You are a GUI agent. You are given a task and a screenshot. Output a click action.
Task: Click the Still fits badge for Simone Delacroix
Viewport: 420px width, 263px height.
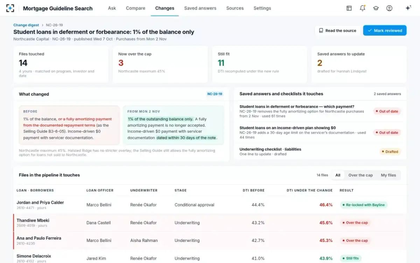[x=351, y=258]
